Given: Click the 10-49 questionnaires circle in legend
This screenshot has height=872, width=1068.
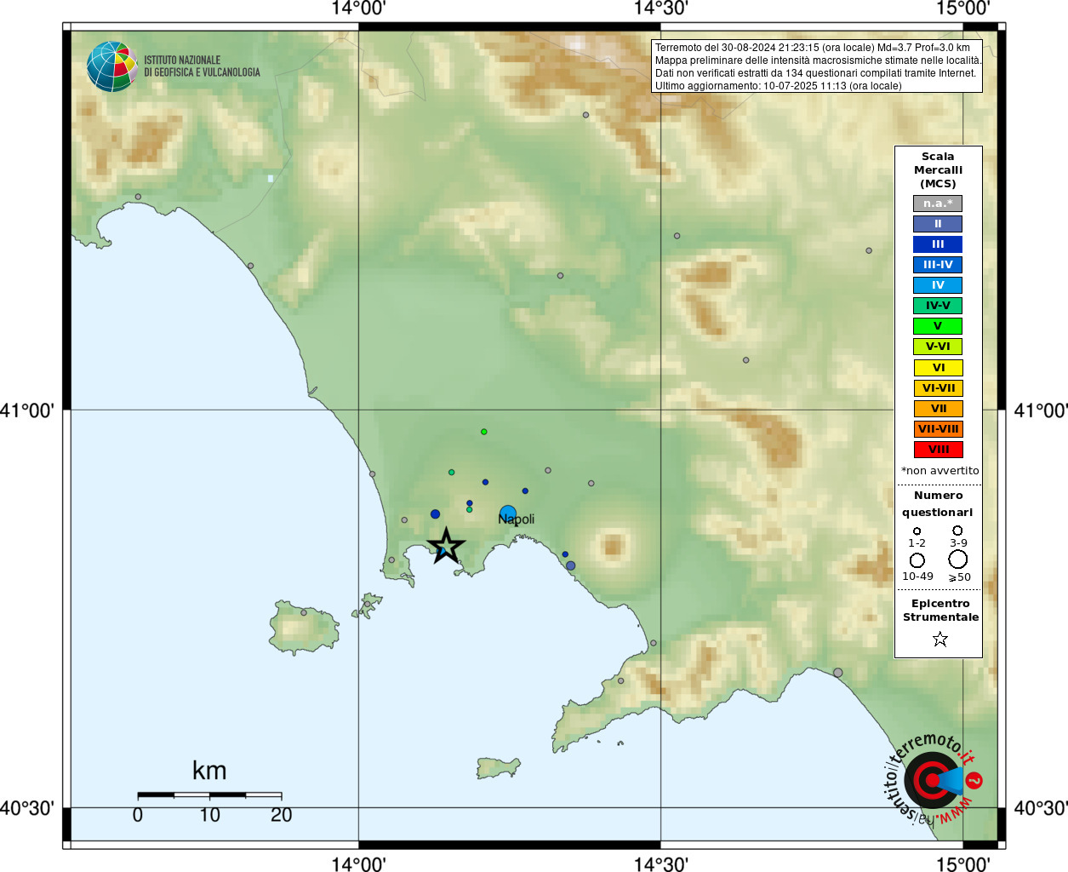Looking at the screenshot, I should 917,560.
